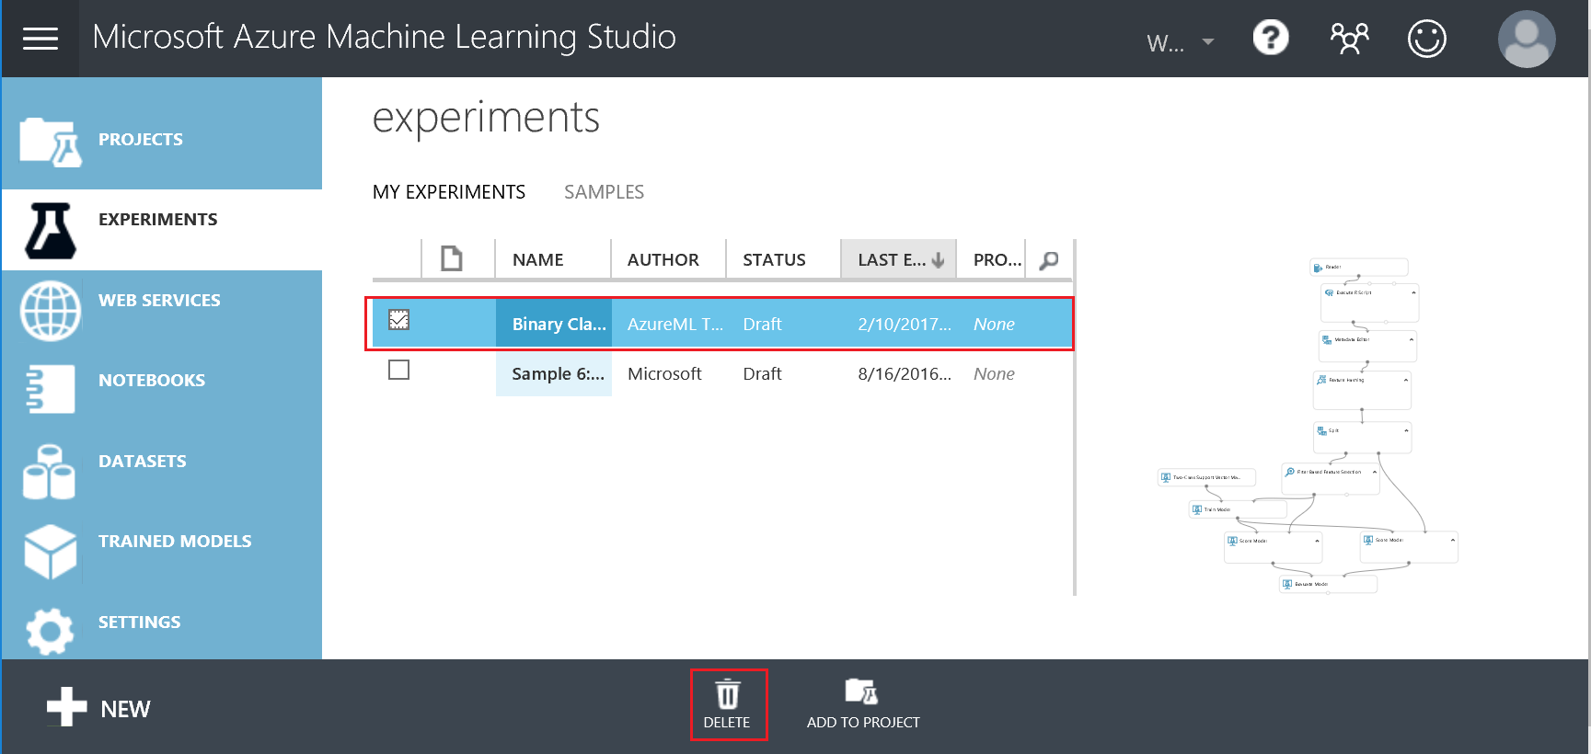Viewport: 1591px width, 754px height.
Task: Click the feedback smiley face icon
Action: pos(1426,39)
